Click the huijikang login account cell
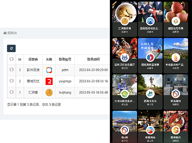192x143 pixels. (x=65, y=93)
